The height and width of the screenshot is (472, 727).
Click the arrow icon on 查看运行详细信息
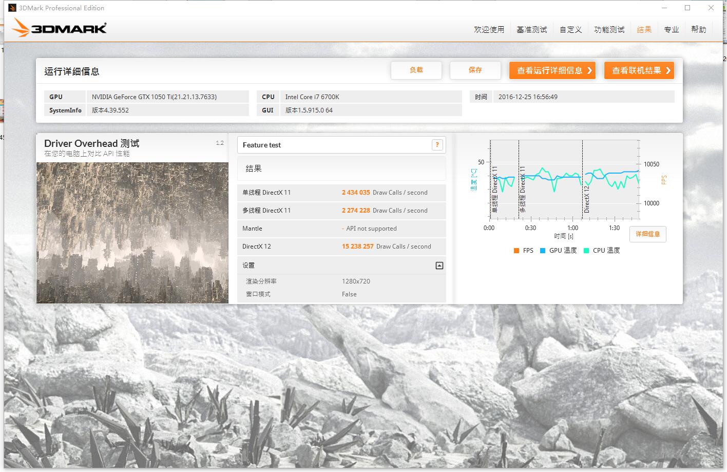(590, 70)
